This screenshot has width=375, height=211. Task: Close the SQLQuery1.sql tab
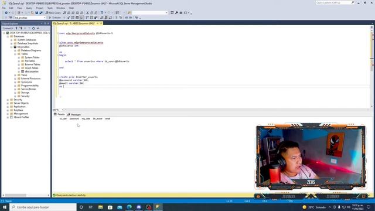coord(101,23)
